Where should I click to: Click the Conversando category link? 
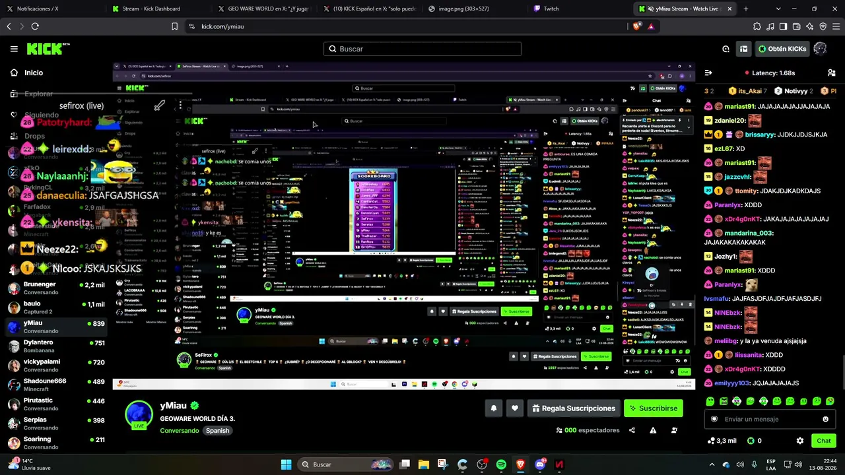coord(180,431)
